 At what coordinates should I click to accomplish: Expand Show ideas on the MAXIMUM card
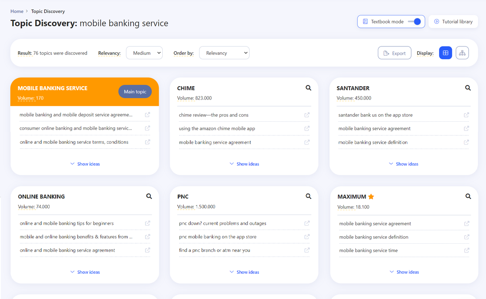404,272
